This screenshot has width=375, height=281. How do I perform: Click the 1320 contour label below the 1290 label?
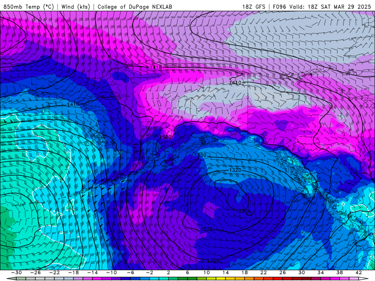click(x=207, y=229)
